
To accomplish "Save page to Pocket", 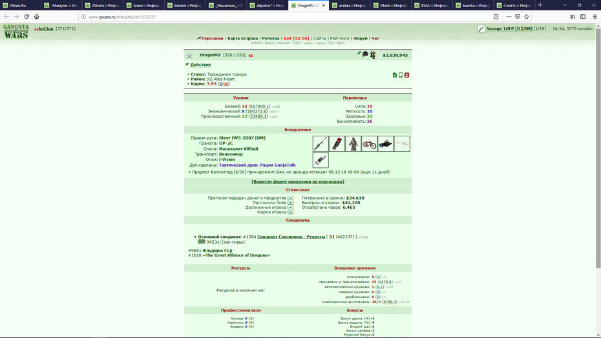I will (x=518, y=16).
